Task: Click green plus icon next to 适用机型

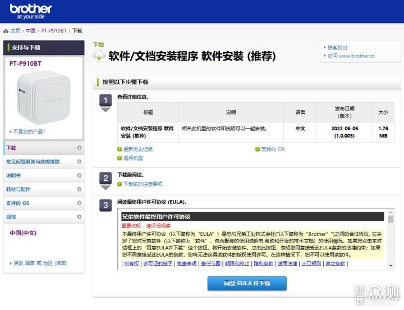Action: (x=120, y=158)
